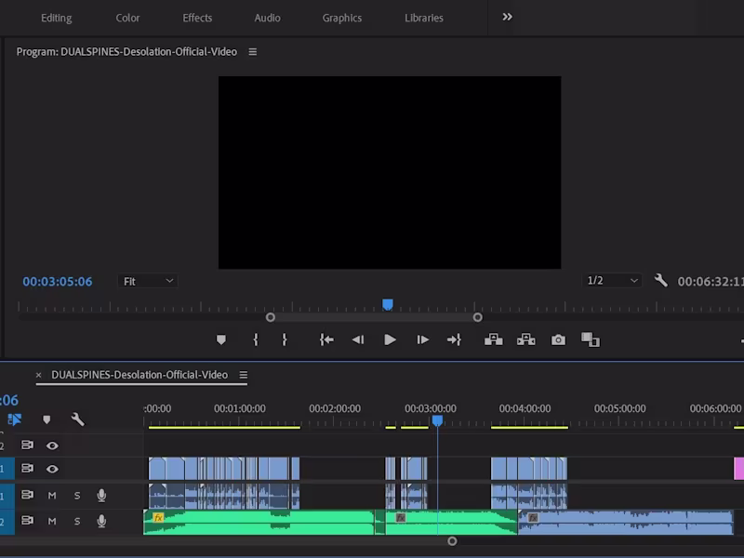This screenshot has height=558, width=744.
Task: Open the program monitor panel menu
Action: pyautogui.click(x=251, y=52)
